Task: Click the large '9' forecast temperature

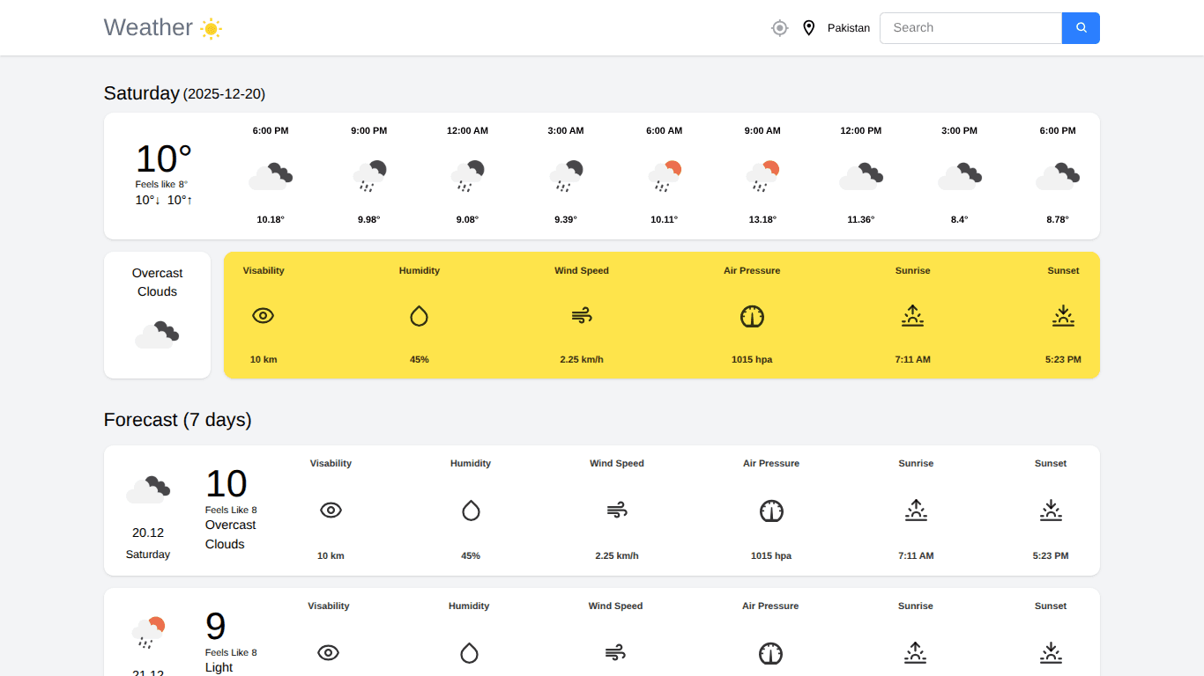Action: [216, 627]
